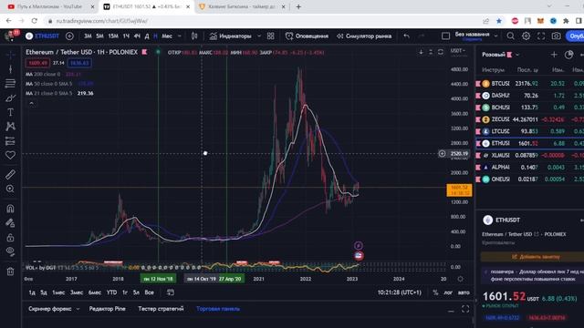Image resolution: width=584 pixels, height=328 pixels.
Task: Open the watchlist pie chart advanced view icon
Action: coord(568,55)
